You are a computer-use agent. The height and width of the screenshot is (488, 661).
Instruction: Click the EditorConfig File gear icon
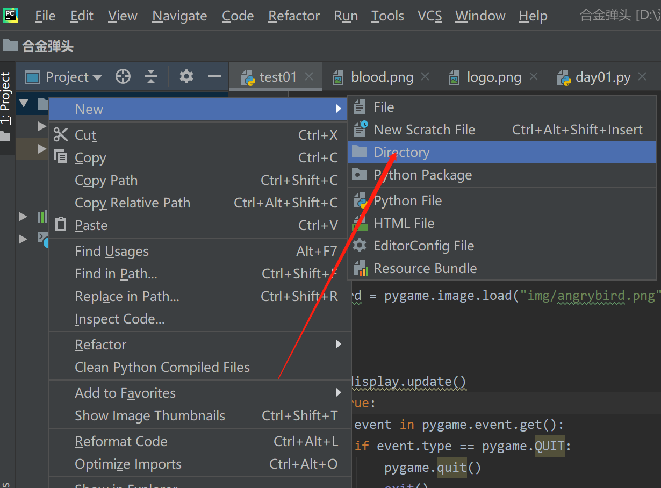pos(360,246)
